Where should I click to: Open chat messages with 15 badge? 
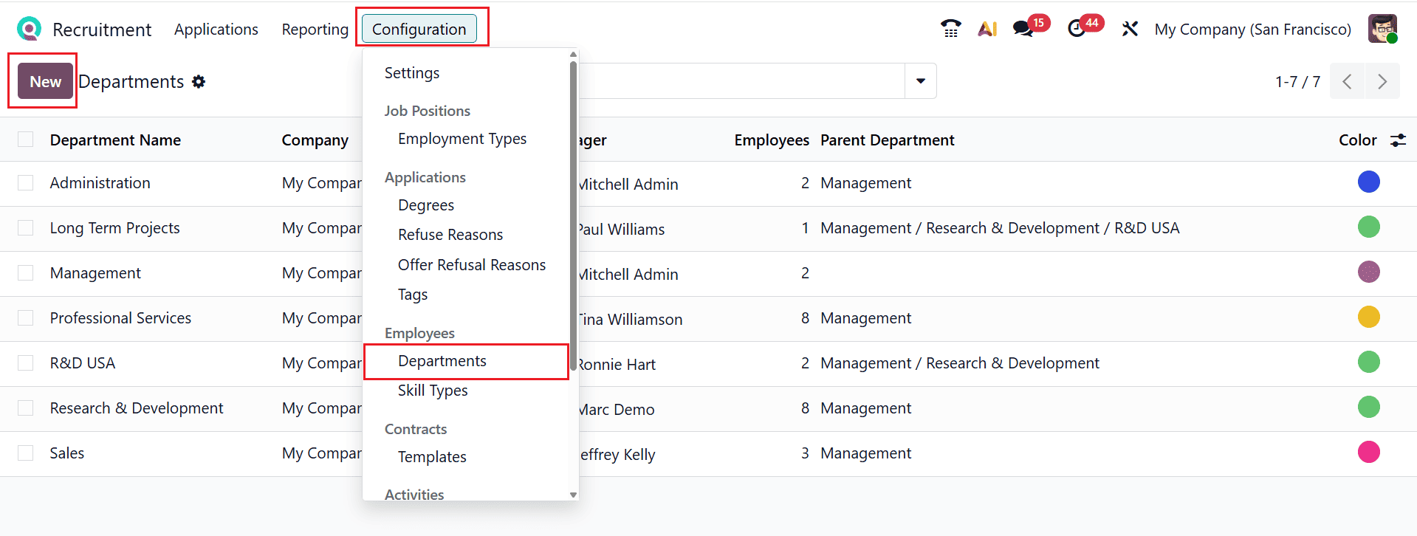coord(1023,29)
